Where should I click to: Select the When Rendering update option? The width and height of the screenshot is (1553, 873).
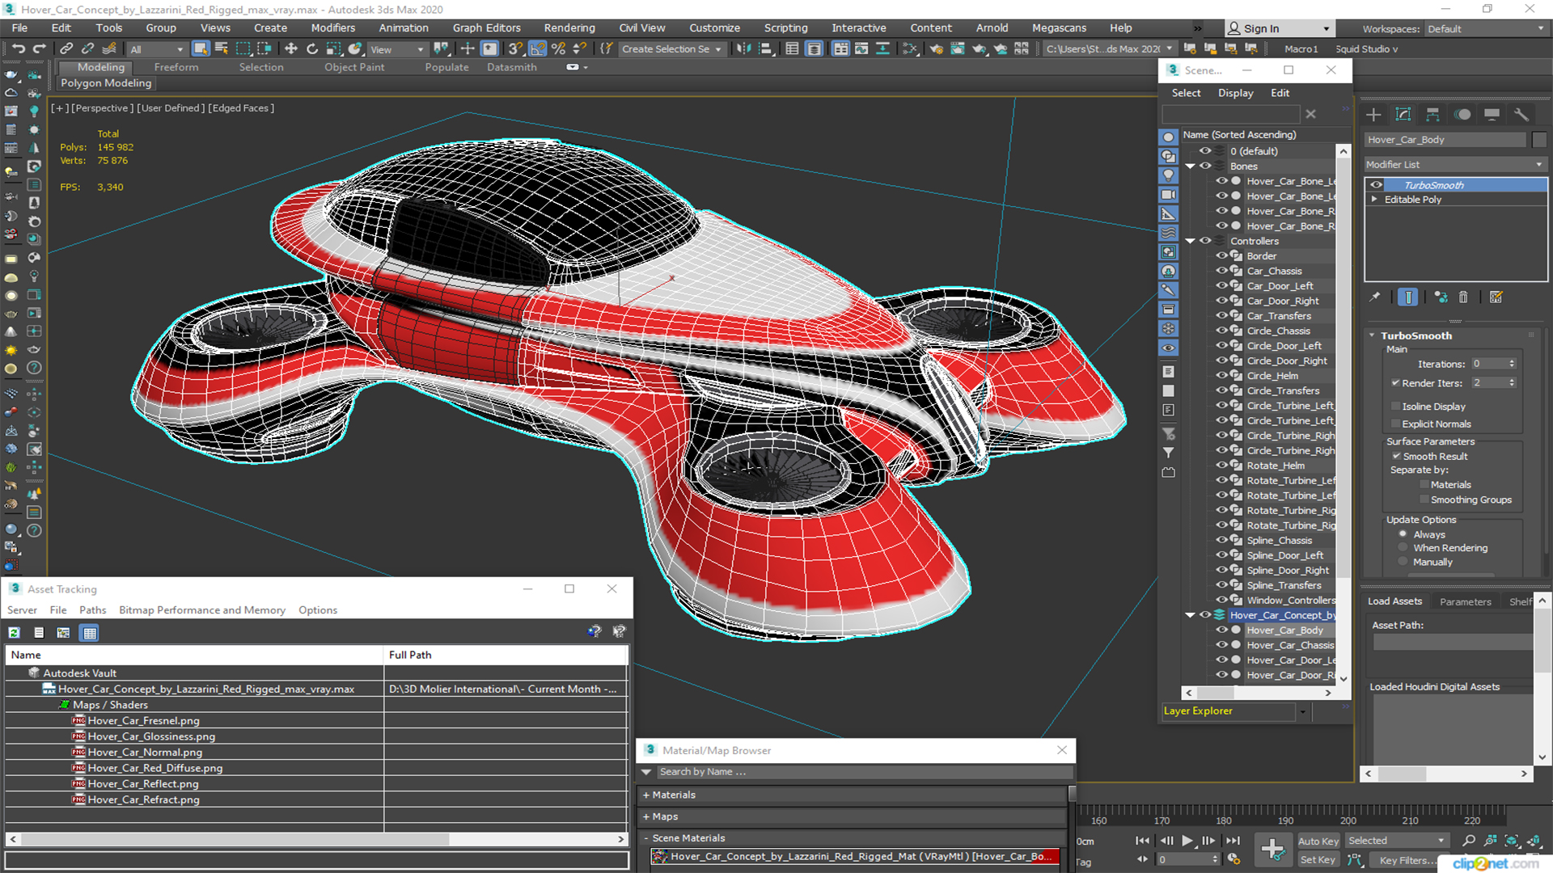click(x=1403, y=548)
